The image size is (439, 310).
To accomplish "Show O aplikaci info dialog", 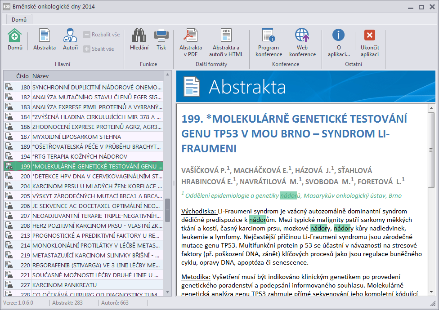I will [x=339, y=43].
